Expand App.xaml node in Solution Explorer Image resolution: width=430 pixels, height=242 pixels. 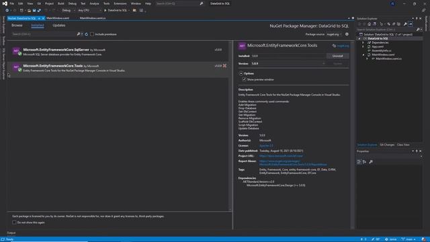tap(363, 46)
